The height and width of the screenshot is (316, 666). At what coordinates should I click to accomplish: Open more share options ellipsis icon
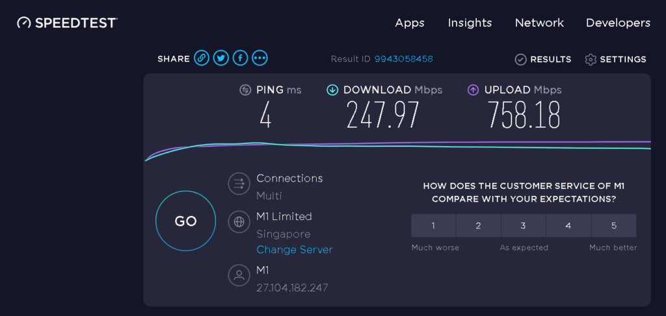(x=260, y=58)
